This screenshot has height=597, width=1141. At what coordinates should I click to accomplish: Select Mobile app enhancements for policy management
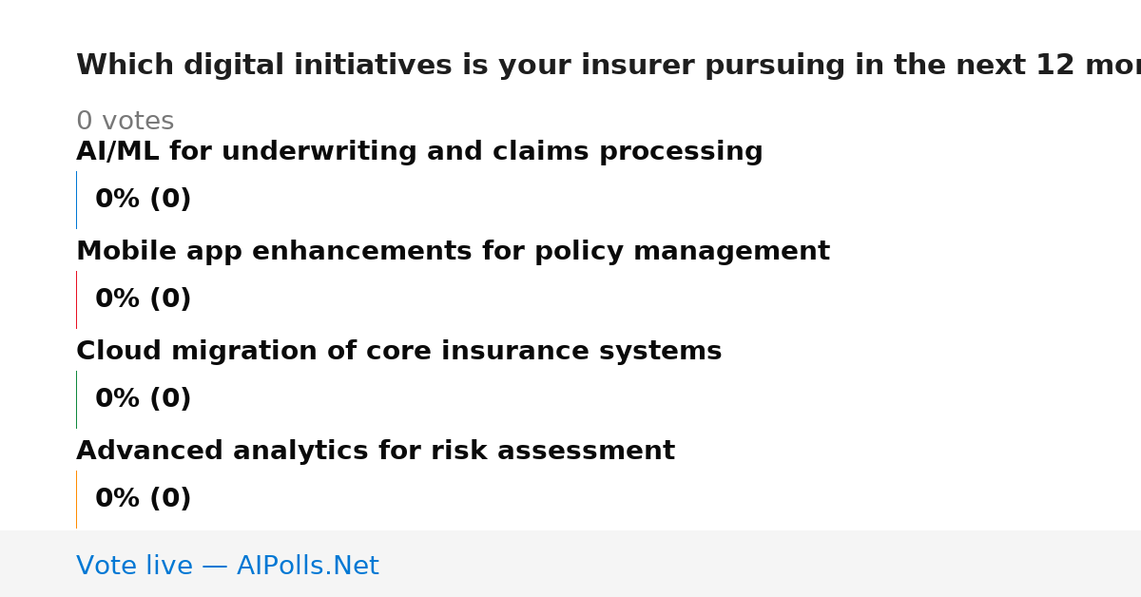[453, 252]
